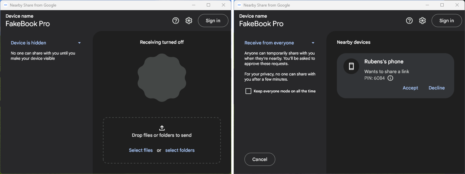This screenshot has height=174, width=465.
Task: Maximize the right Nearby Share window
Action: [442, 5]
